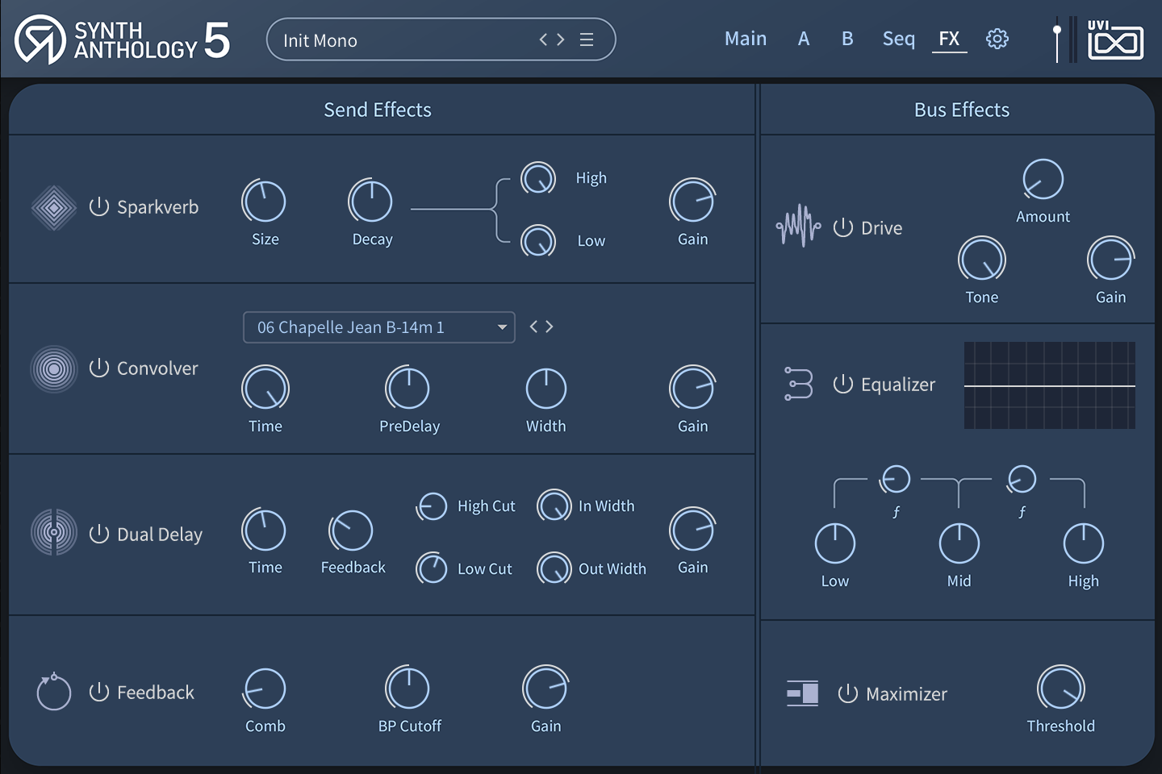The width and height of the screenshot is (1162, 774).
Task: Click the Convolver Gain knob
Action: [x=692, y=388]
